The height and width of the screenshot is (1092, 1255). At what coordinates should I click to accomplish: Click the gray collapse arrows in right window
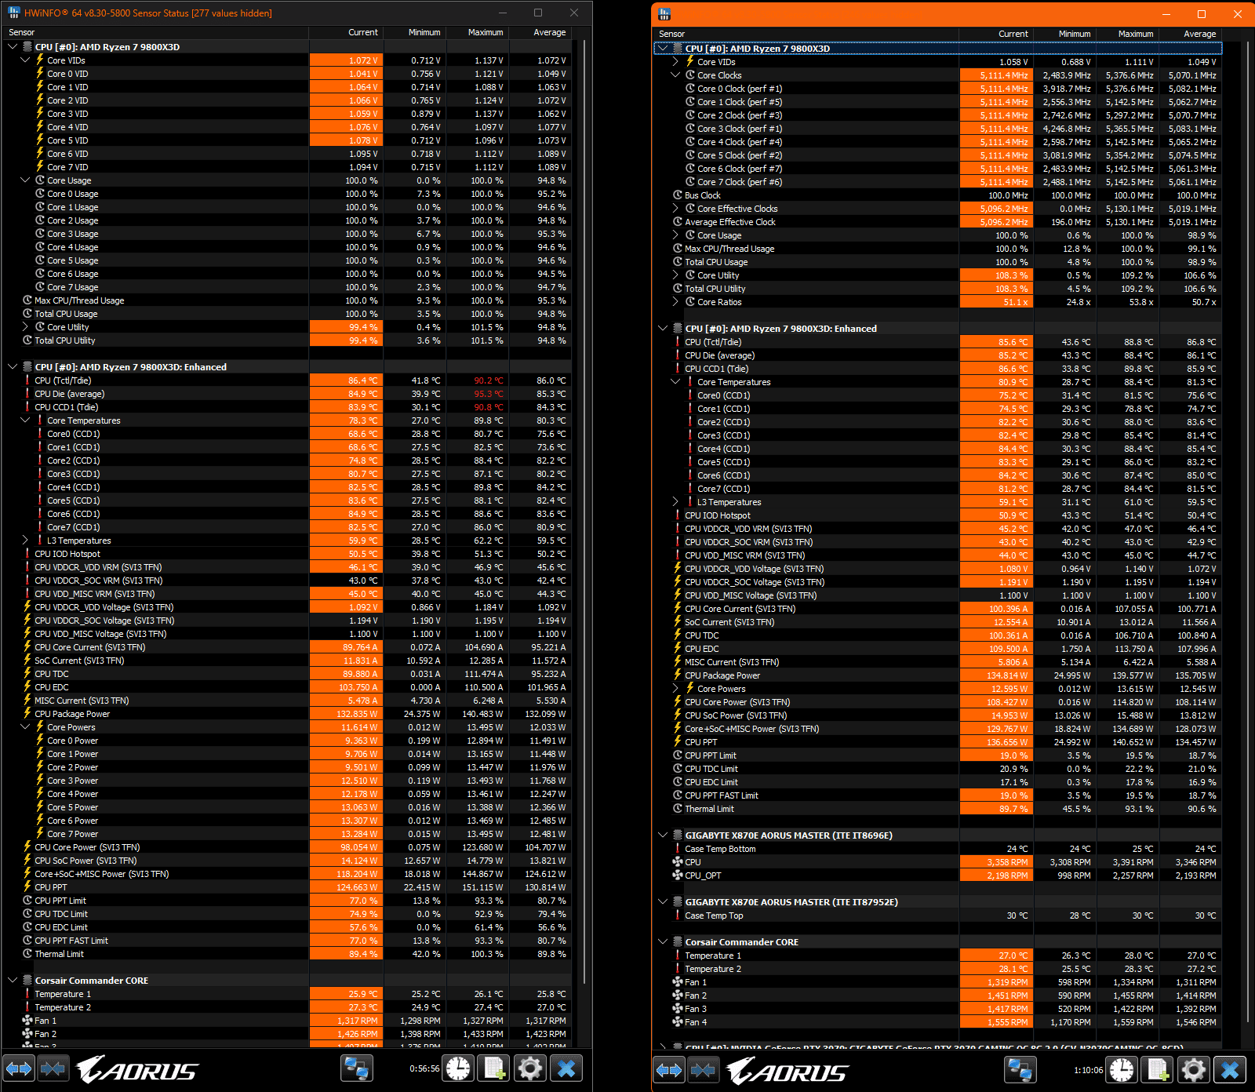pyautogui.click(x=703, y=1070)
